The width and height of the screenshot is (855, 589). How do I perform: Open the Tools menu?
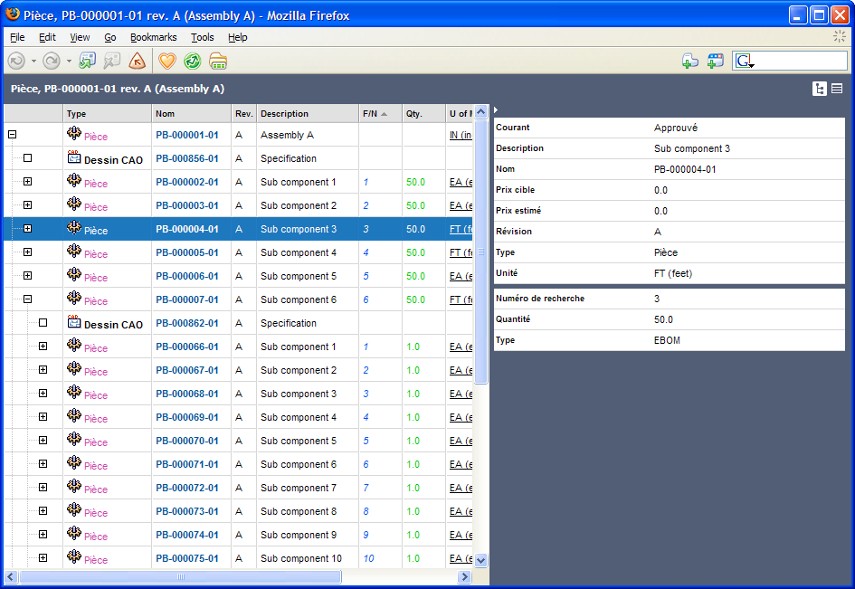click(x=202, y=37)
